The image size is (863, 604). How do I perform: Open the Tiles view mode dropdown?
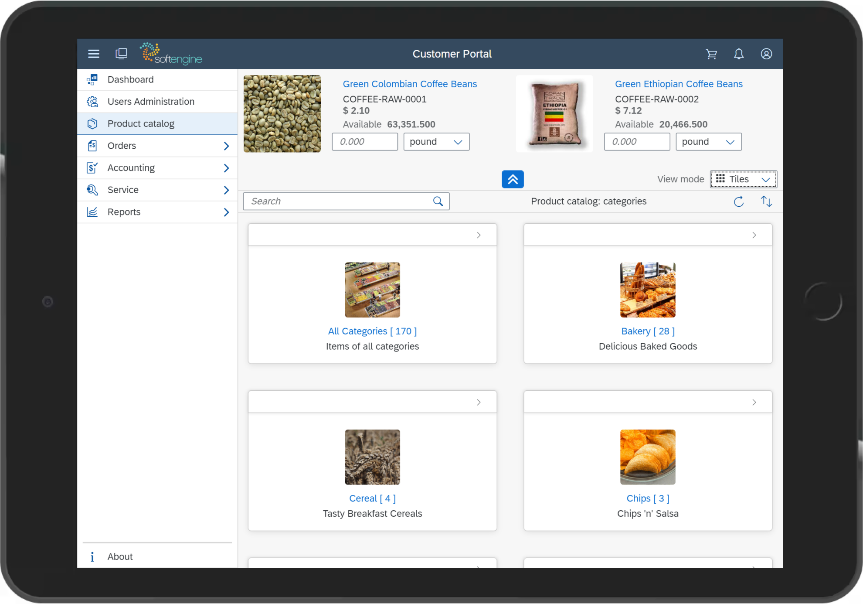coord(743,179)
